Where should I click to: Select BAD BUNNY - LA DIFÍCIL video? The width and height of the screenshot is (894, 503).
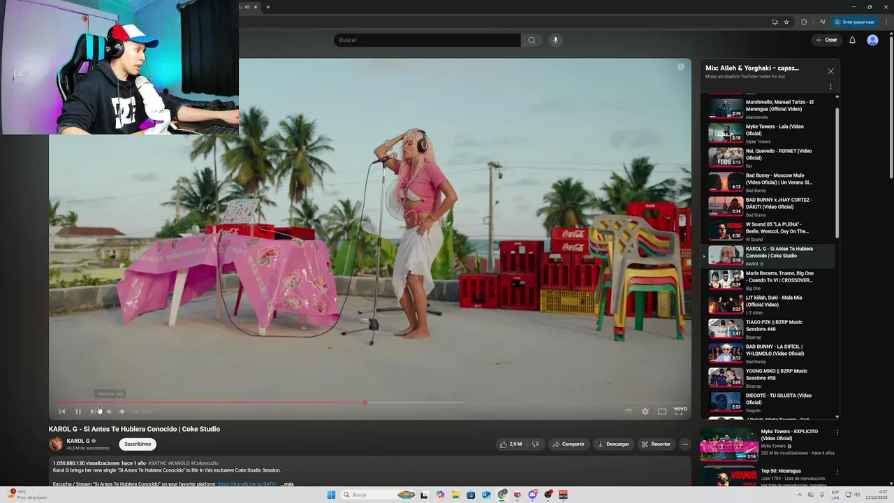(x=768, y=353)
